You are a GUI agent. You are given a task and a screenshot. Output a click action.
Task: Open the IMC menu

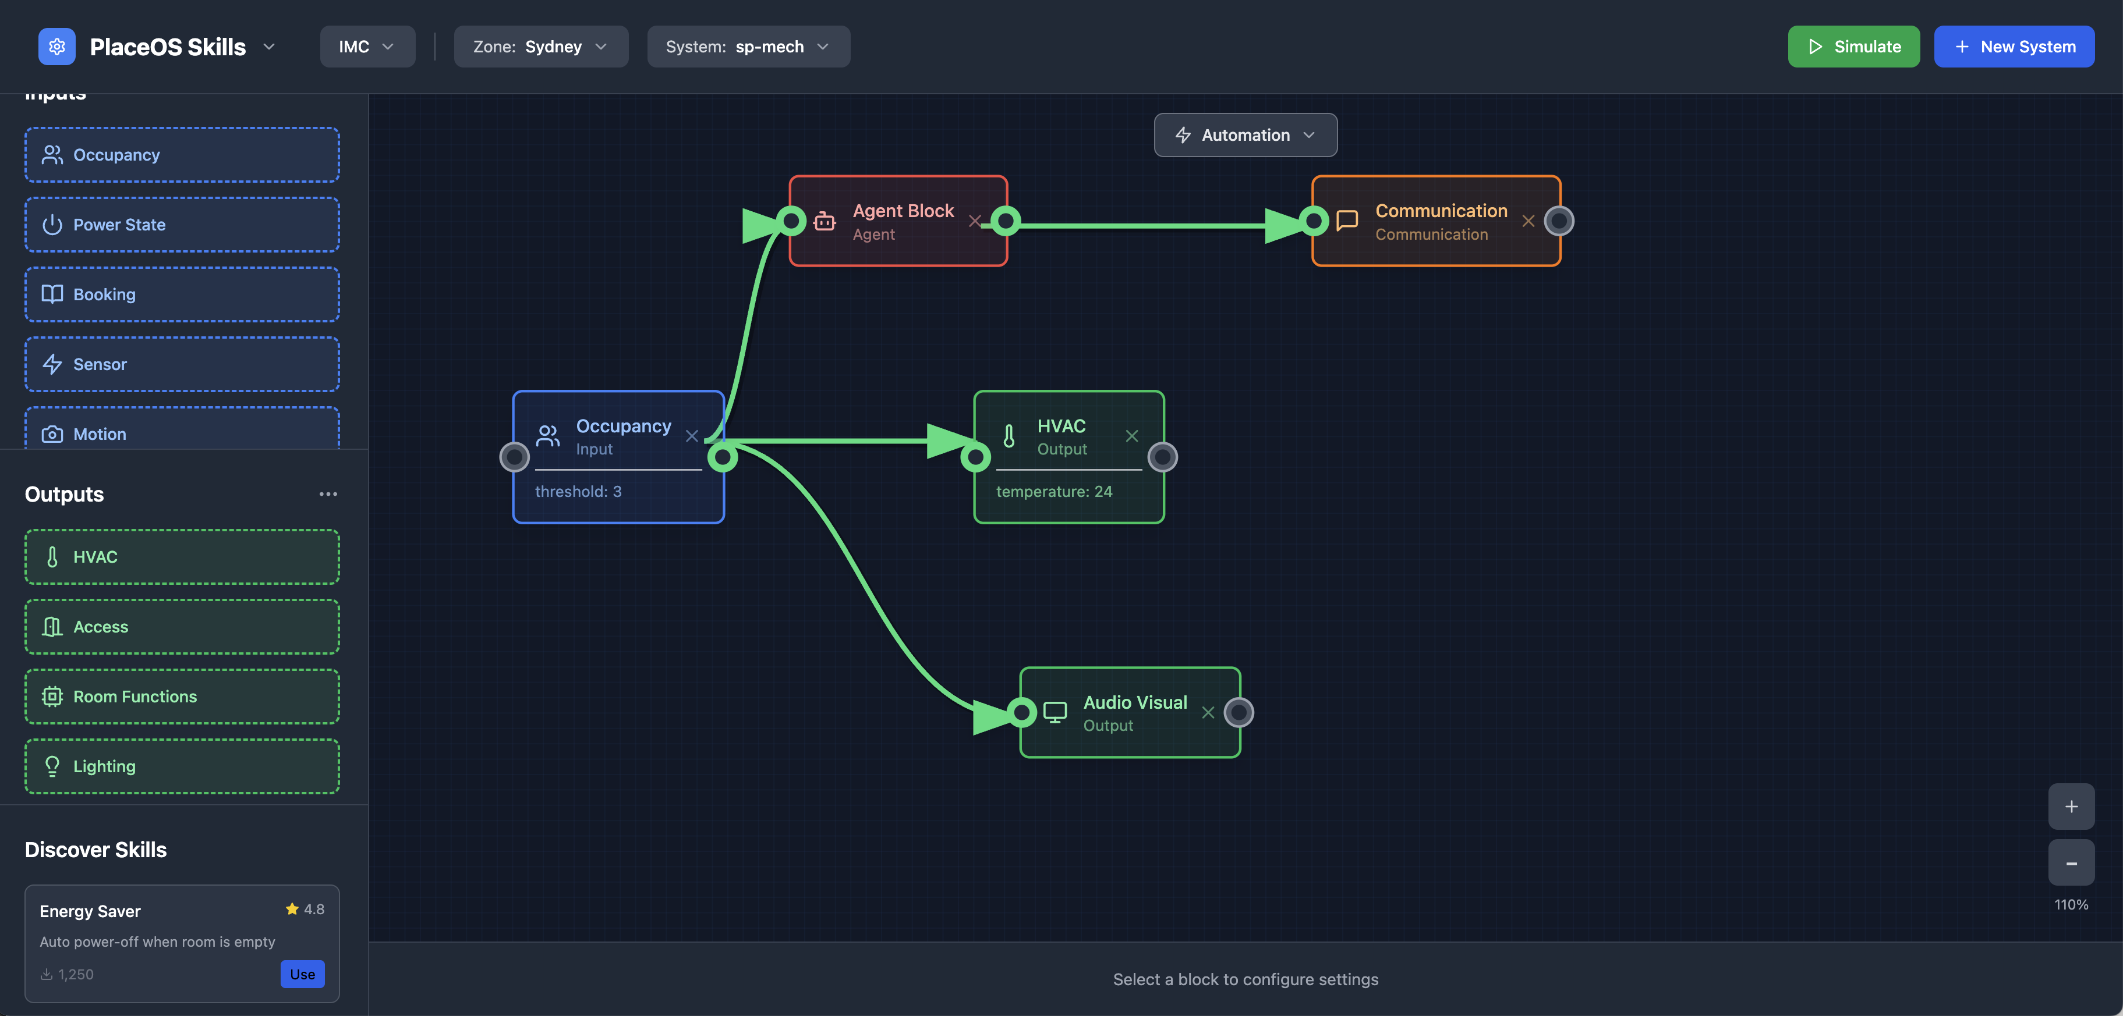click(366, 47)
